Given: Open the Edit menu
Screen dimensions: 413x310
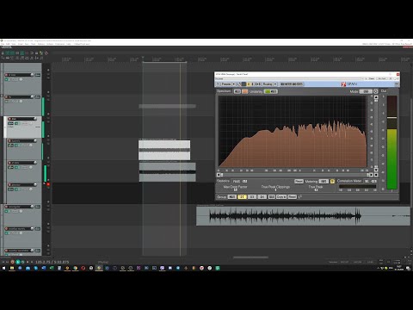Looking at the screenshot, I should (8, 44).
